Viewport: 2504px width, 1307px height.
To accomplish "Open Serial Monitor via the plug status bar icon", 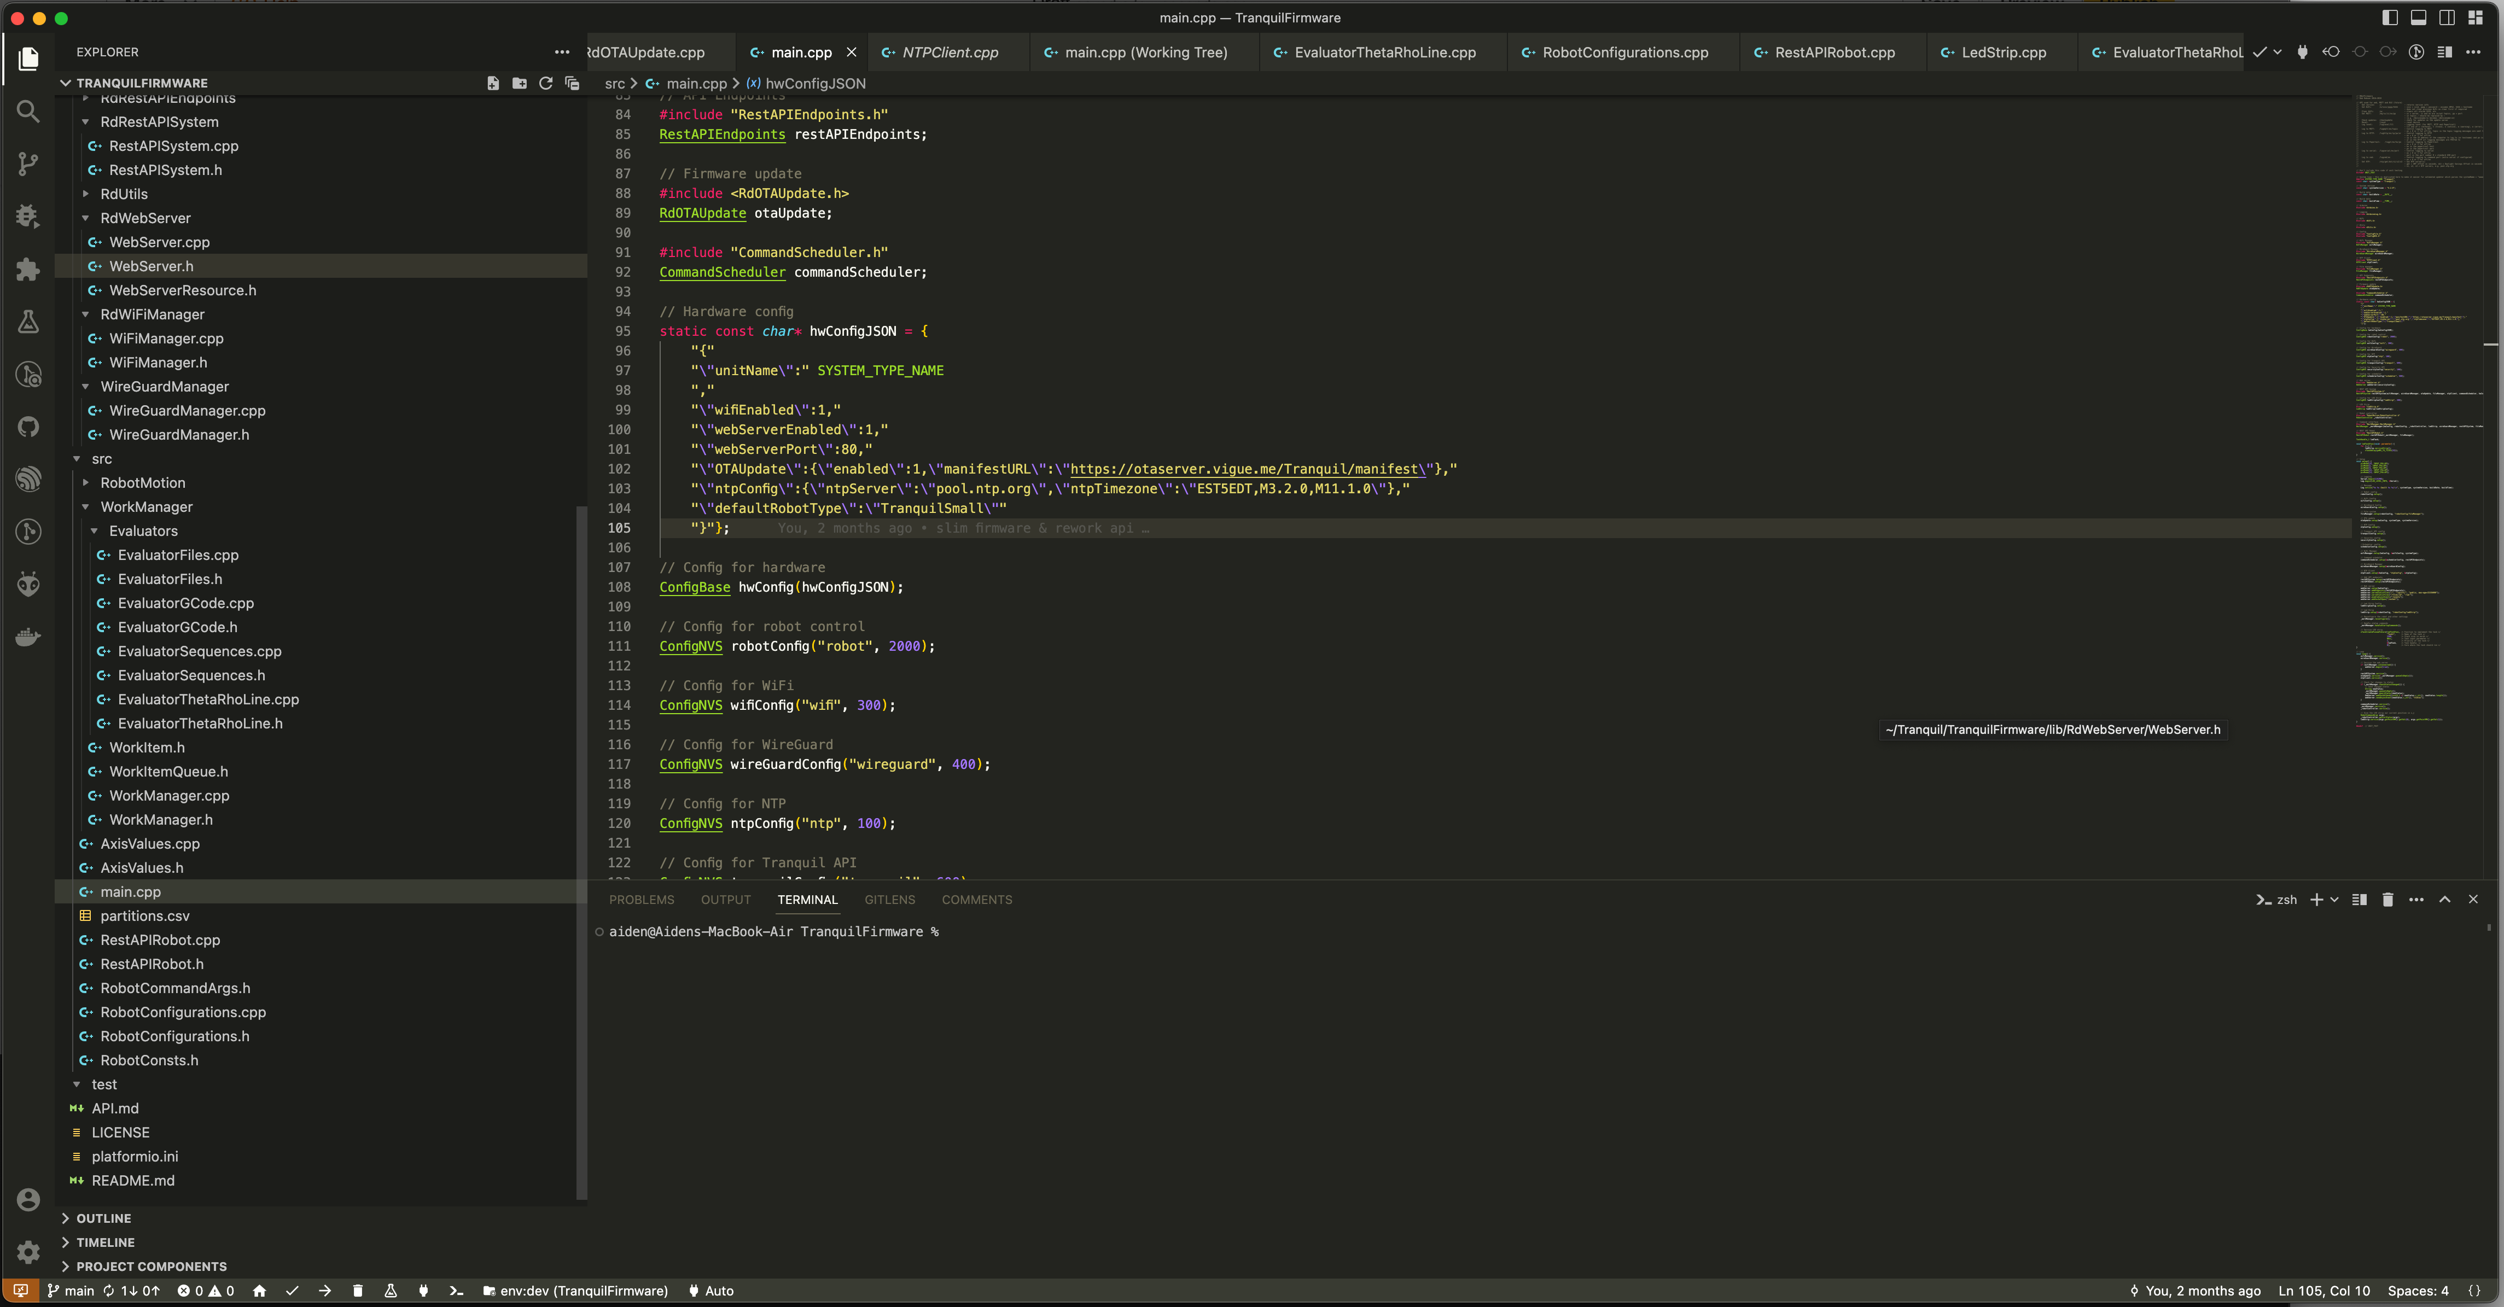I will [423, 1291].
